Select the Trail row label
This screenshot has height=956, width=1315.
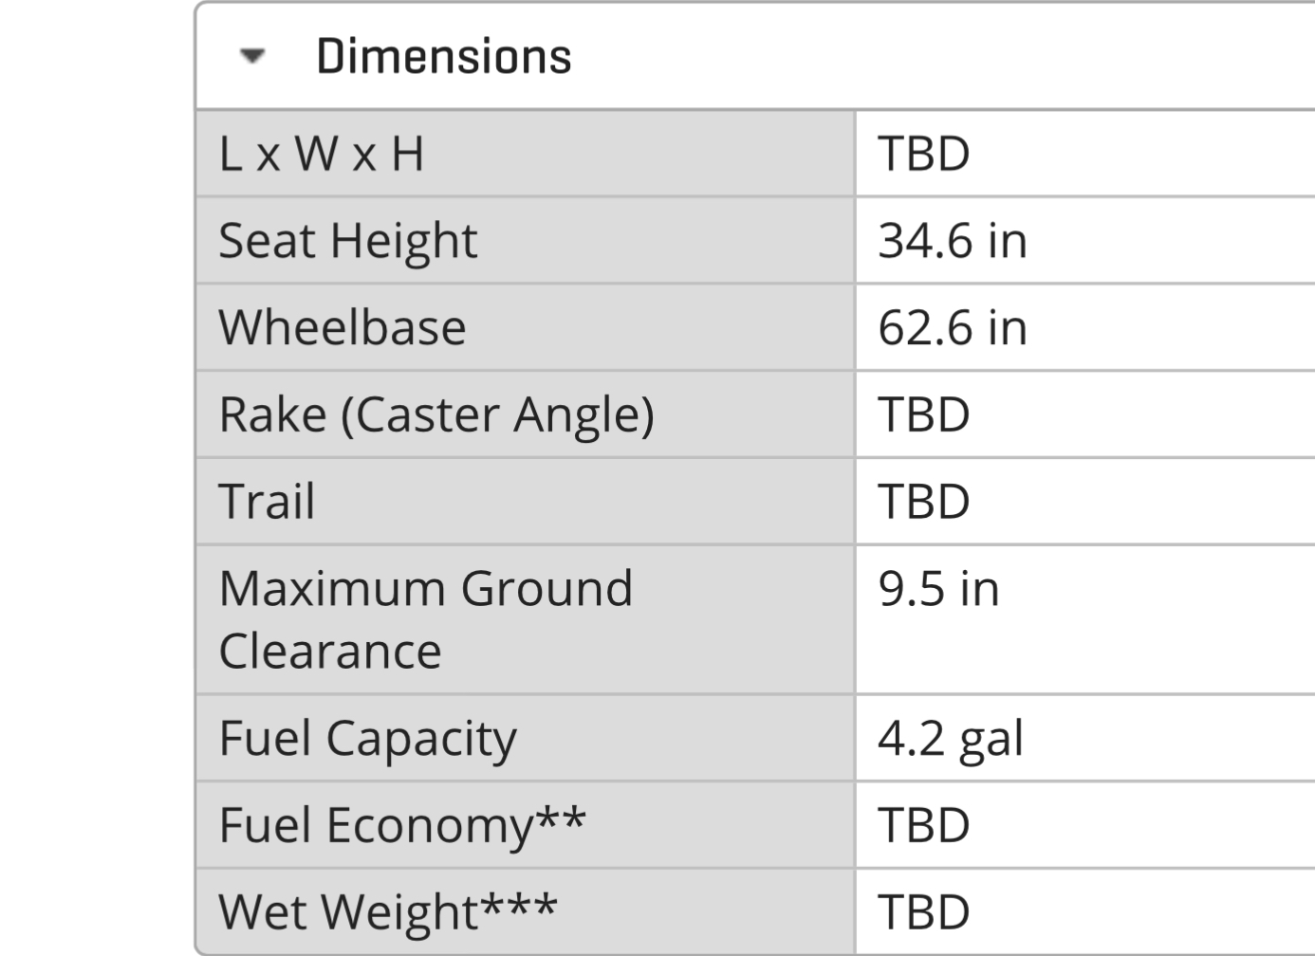coord(267,502)
